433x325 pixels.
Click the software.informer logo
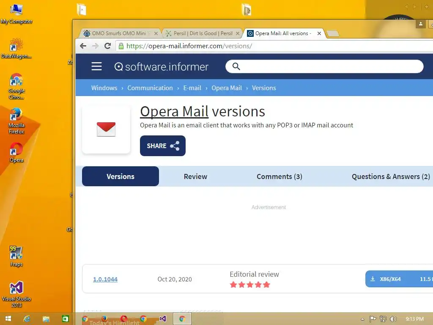click(x=162, y=66)
